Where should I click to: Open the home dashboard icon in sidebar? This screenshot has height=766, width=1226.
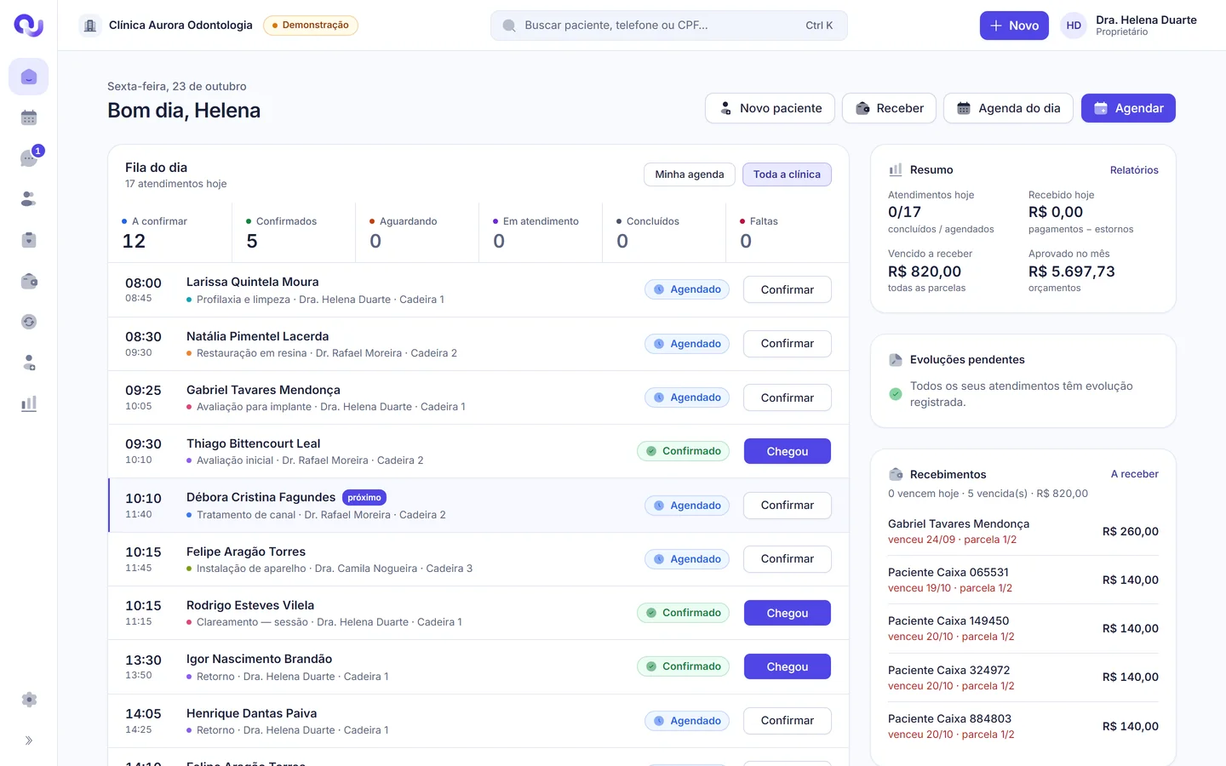coord(29,77)
